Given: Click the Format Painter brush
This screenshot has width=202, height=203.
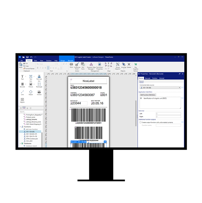Looking at the screenshot, I should coord(29,69).
